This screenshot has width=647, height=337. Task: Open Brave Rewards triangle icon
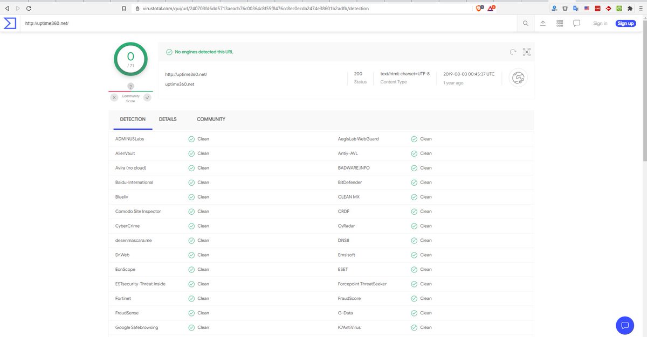coord(491,9)
